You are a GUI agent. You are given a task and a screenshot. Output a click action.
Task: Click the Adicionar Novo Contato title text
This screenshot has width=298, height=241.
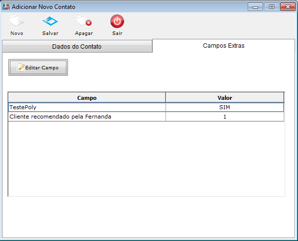(44, 7)
